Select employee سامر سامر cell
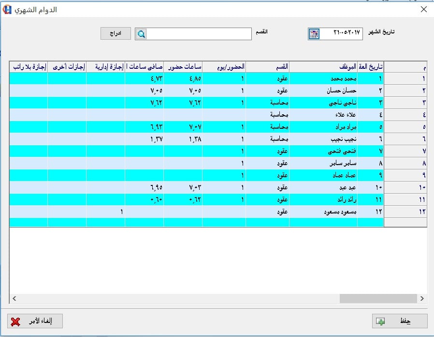 (323, 163)
